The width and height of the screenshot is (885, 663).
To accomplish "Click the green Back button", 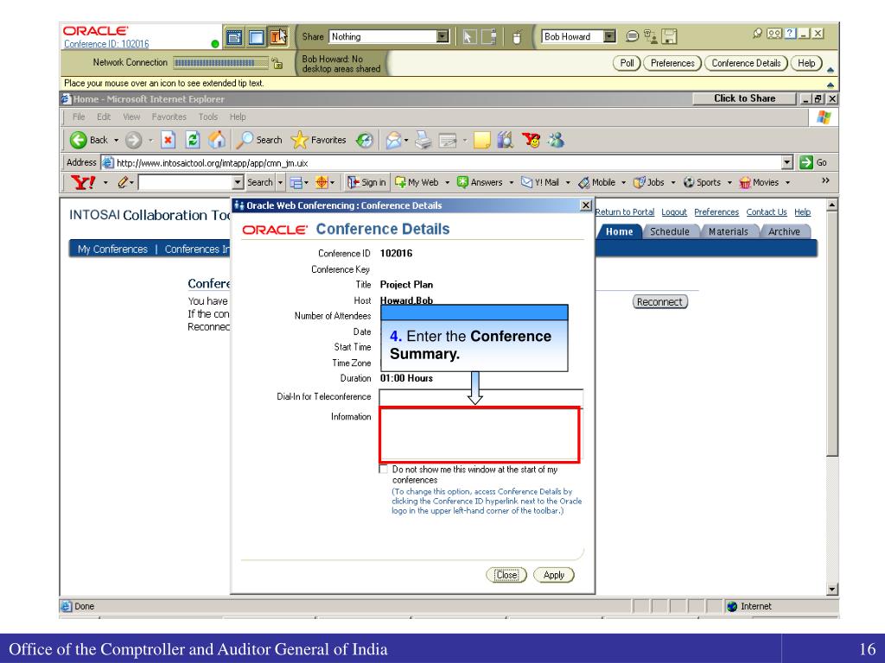I will (x=89, y=140).
